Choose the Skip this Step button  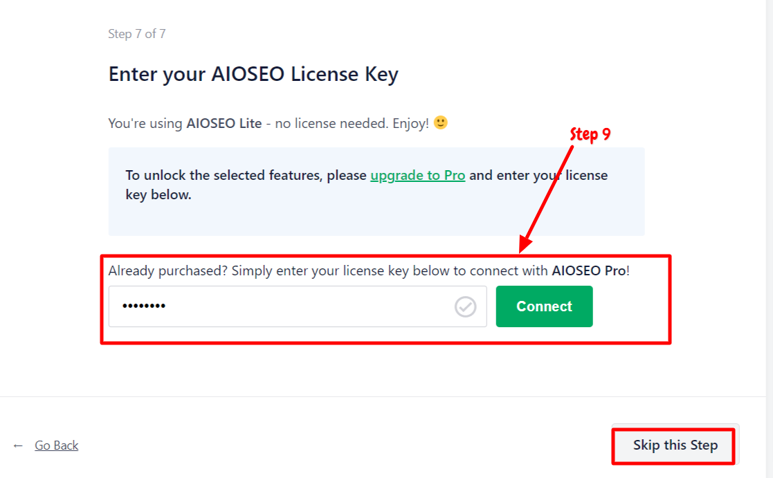pos(675,445)
